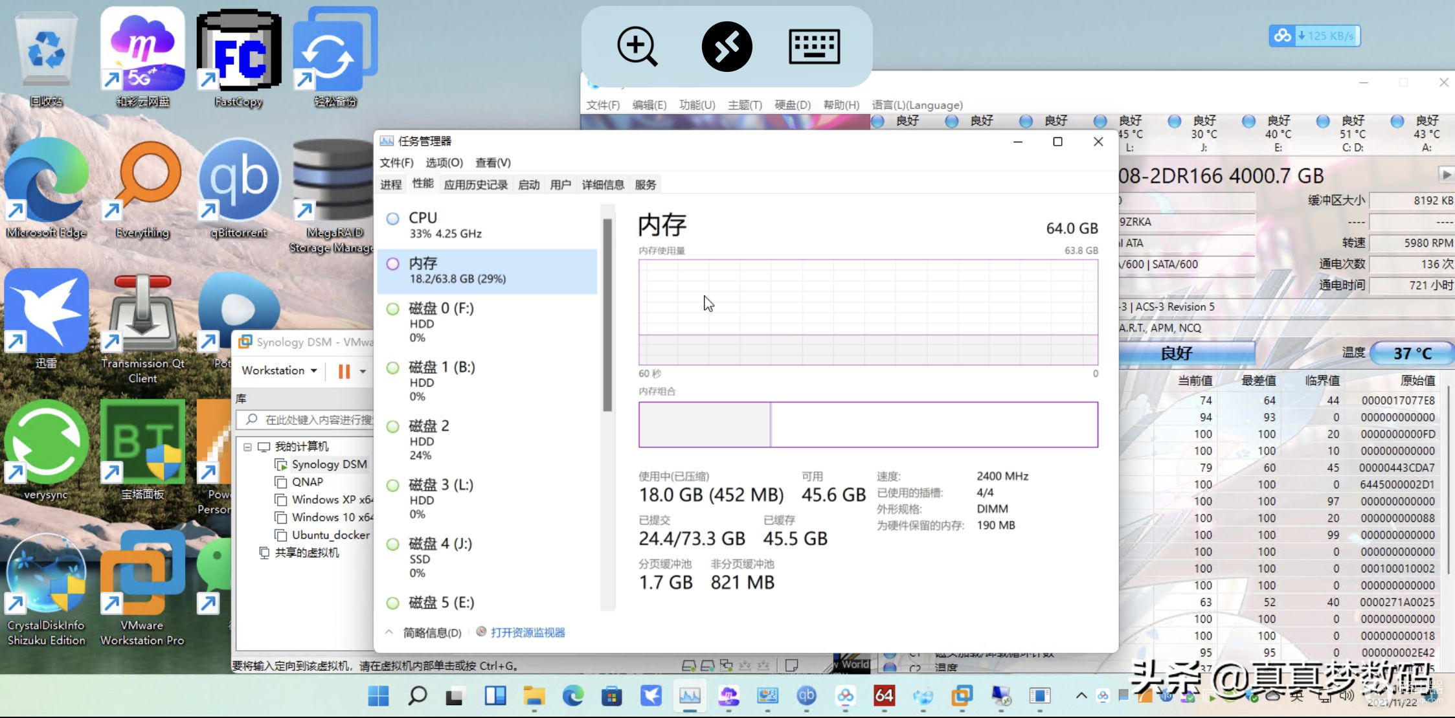Image resolution: width=1455 pixels, height=718 pixels.
Task: Click 打开资源监视器 link
Action: [x=527, y=633]
